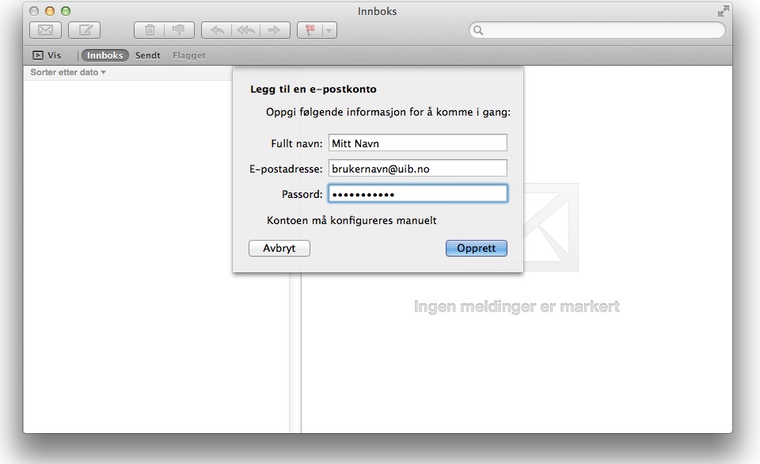Expand the 'Sorter etter dato' sort menu
The width and height of the screenshot is (760, 464).
point(68,72)
